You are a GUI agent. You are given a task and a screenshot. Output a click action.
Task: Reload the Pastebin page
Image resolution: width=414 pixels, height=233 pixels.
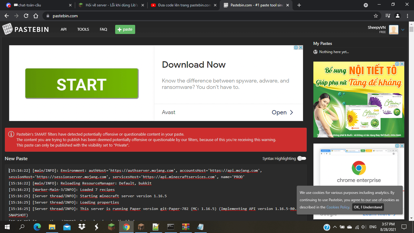pos(26,16)
